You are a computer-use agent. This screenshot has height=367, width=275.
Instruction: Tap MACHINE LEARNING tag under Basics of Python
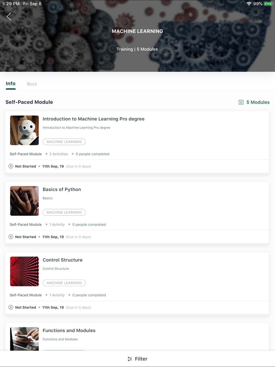(x=64, y=212)
